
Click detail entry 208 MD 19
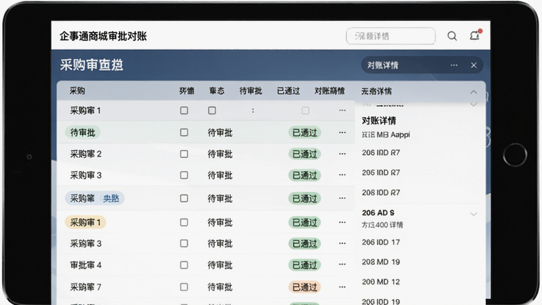[x=381, y=262]
